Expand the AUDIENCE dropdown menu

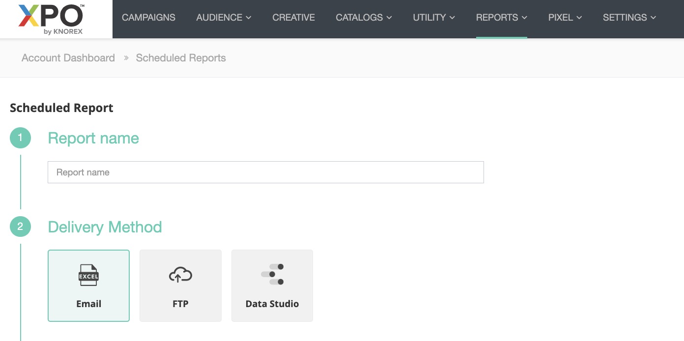(x=224, y=18)
